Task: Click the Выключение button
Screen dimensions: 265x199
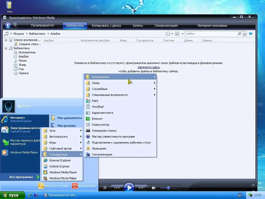Action: click(x=84, y=186)
